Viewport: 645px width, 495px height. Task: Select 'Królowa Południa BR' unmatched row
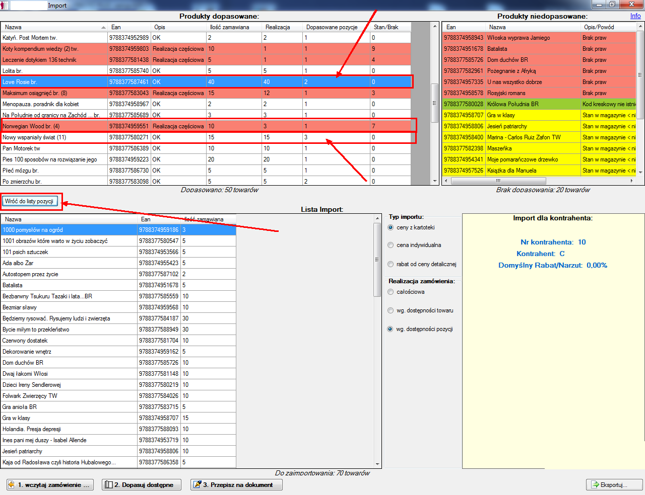[x=539, y=104]
